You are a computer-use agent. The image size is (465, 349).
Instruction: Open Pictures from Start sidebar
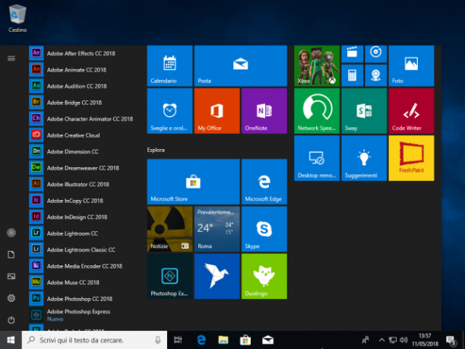tap(11, 276)
